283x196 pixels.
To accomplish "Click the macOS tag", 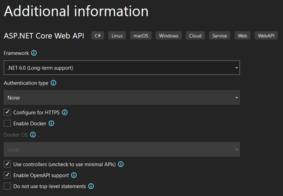I will click(x=141, y=35).
